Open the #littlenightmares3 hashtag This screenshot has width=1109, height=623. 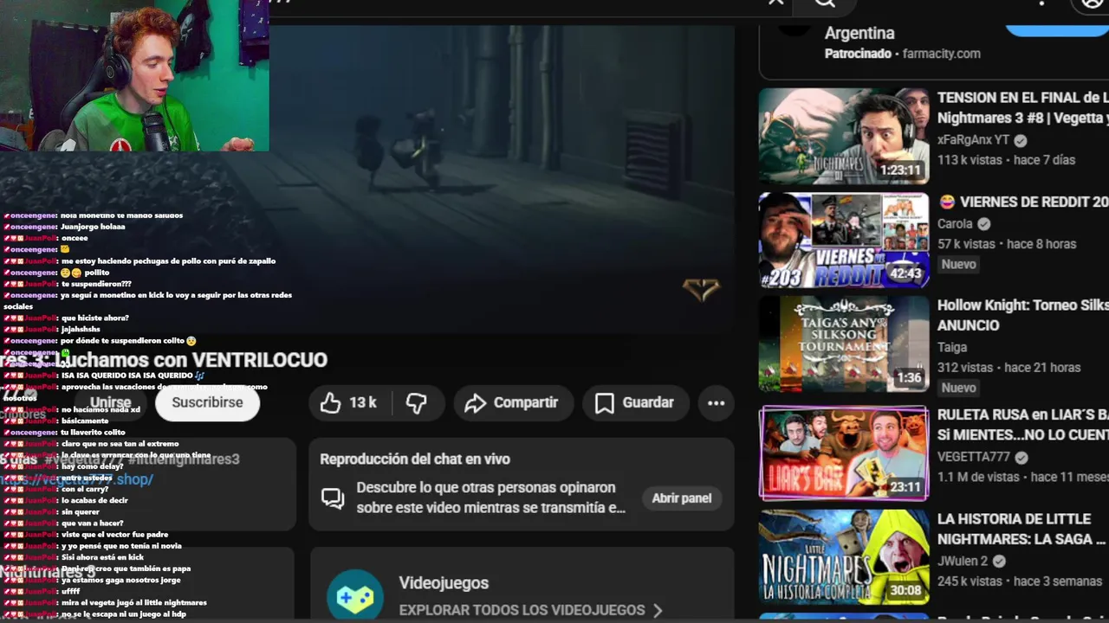[183, 459]
